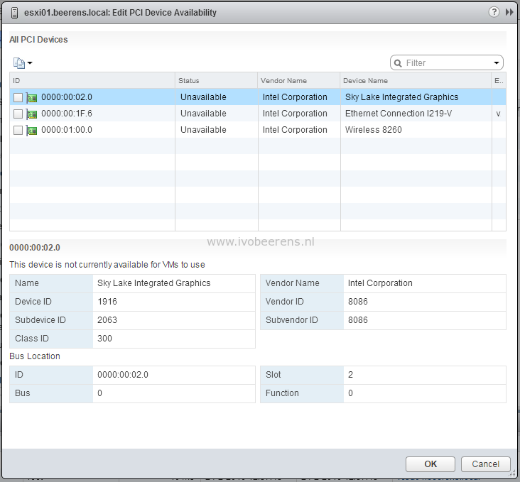The width and height of the screenshot is (520, 482).
Task: Click Vendor ID value 8086
Action: click(x=358, y=301)
